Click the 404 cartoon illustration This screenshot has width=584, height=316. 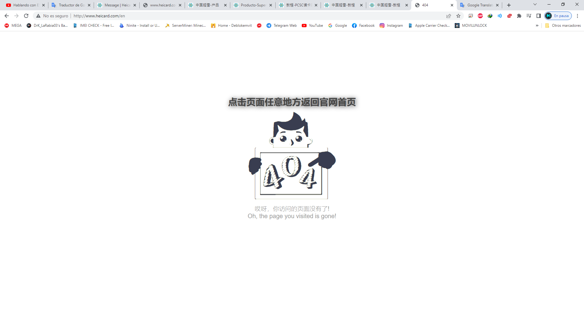pyautogui.click(x=292, y=156)
